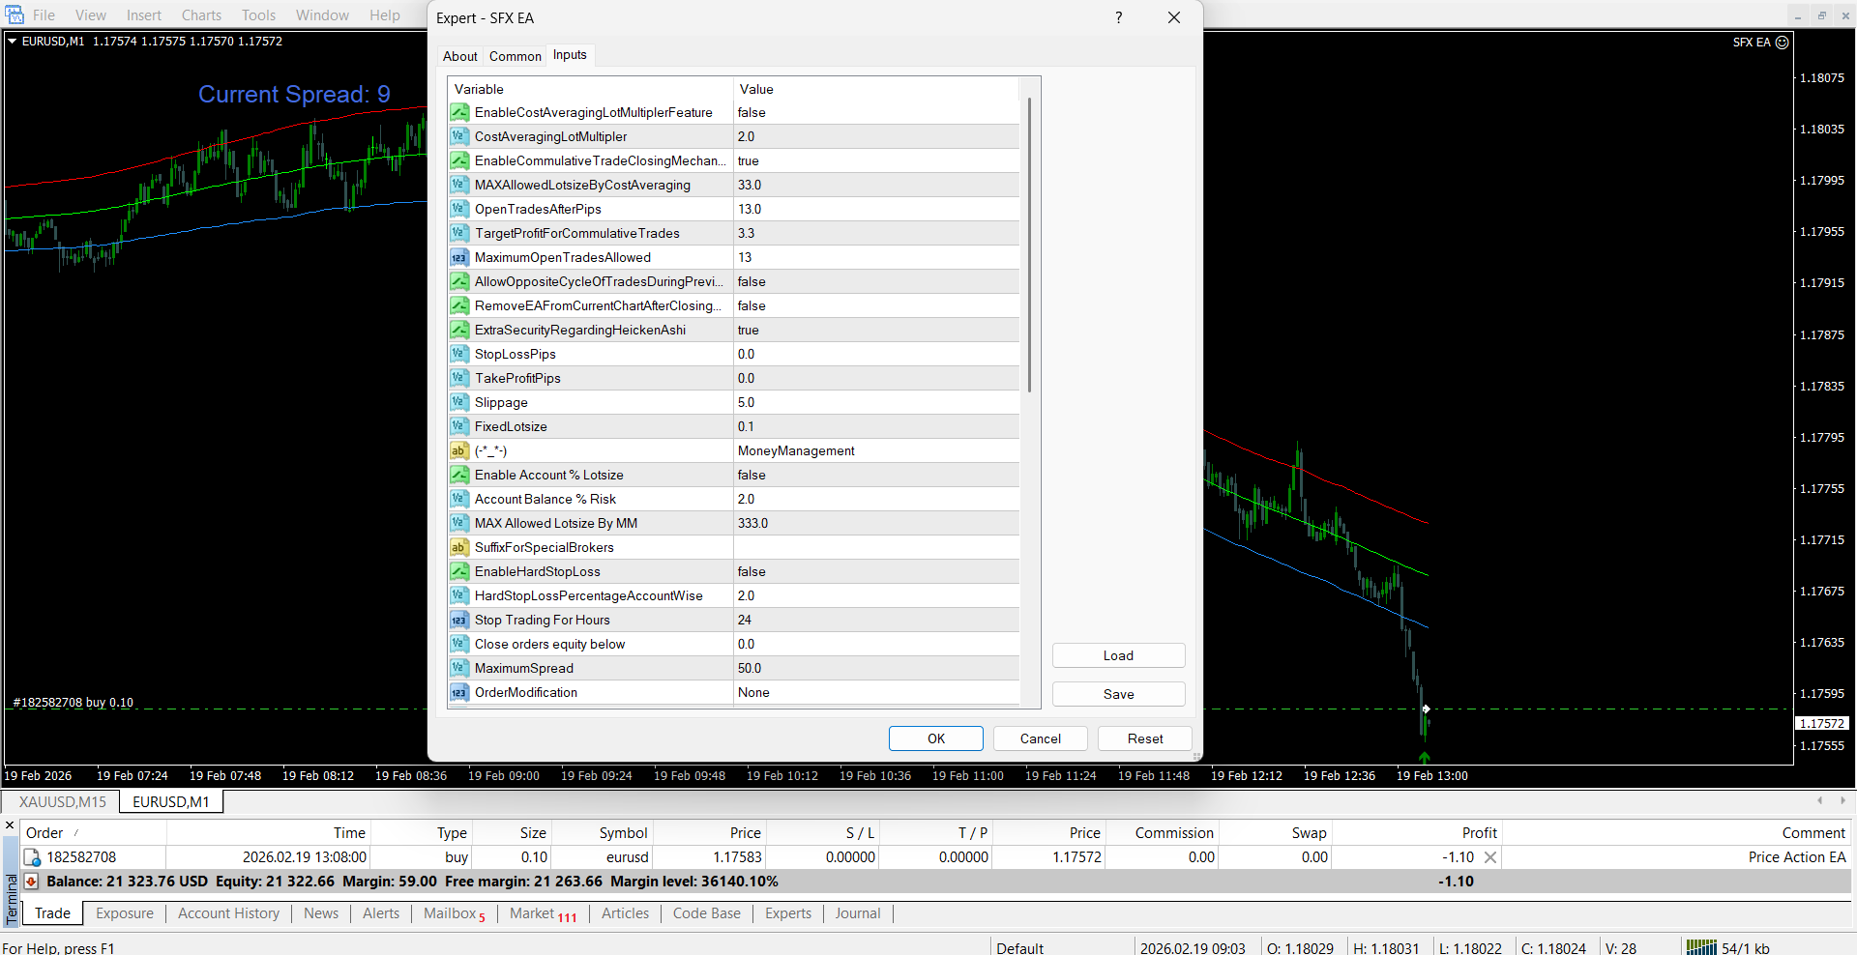The width and height of the screenshot is (1857, 955).
Task: Open the Account History tab
Action: (x=228, y=913)
